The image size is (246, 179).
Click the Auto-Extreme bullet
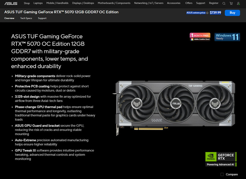51,142
